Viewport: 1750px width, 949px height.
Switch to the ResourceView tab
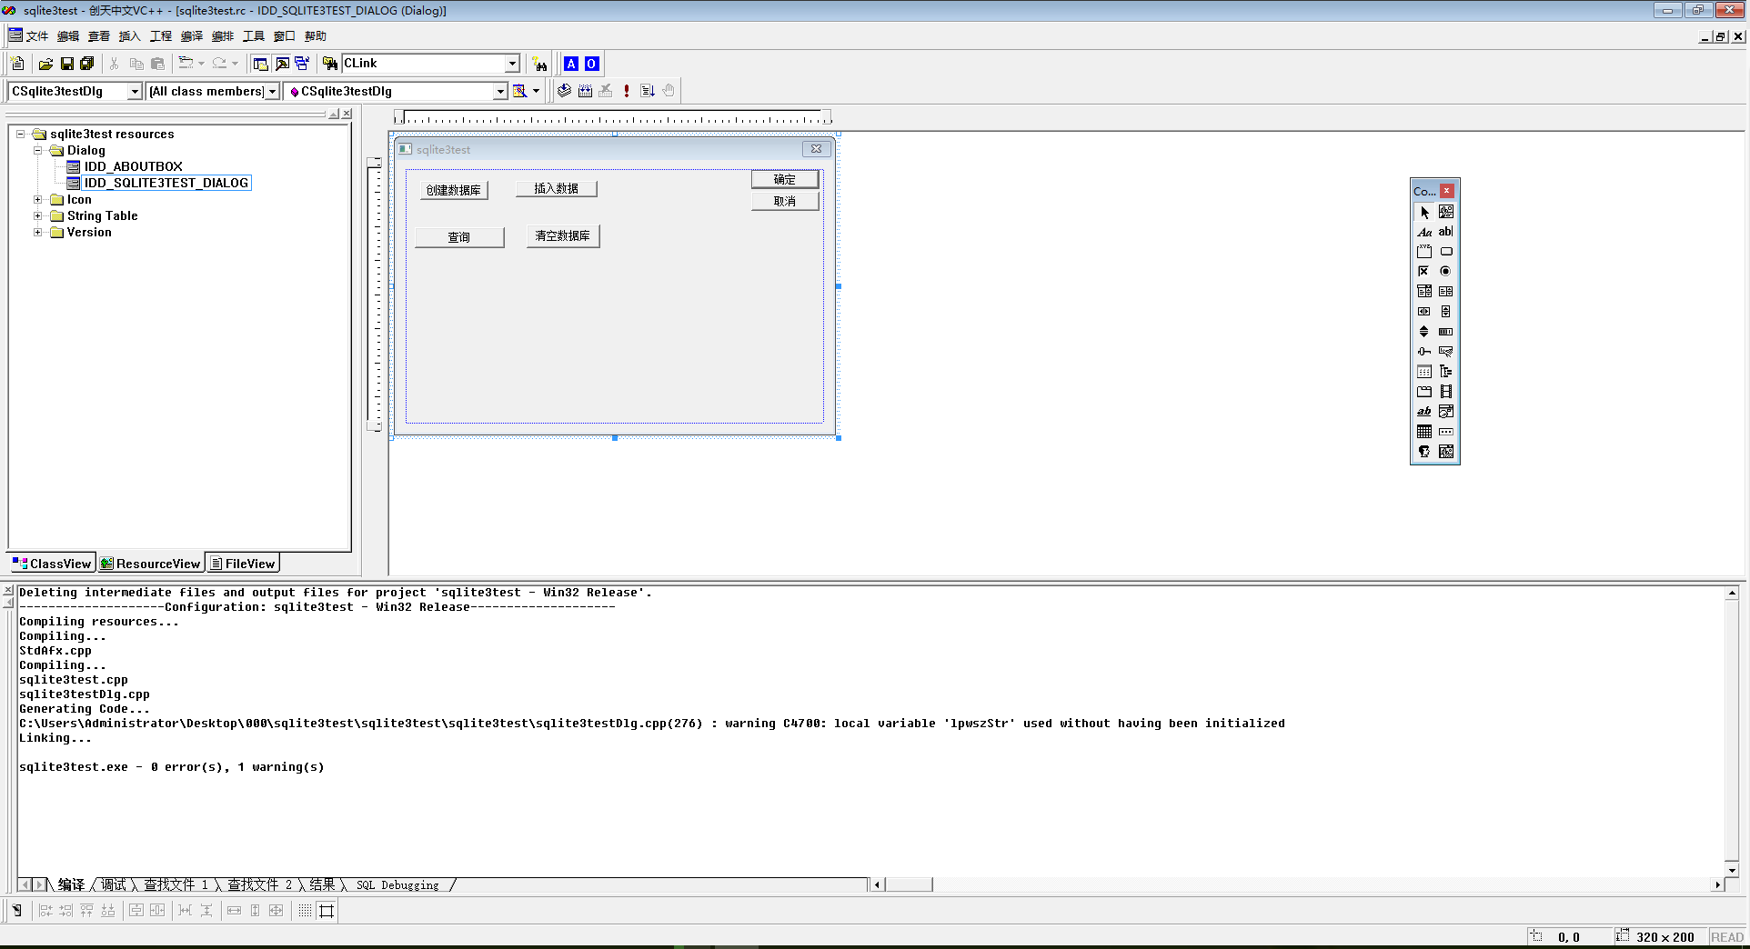(150, 564)
